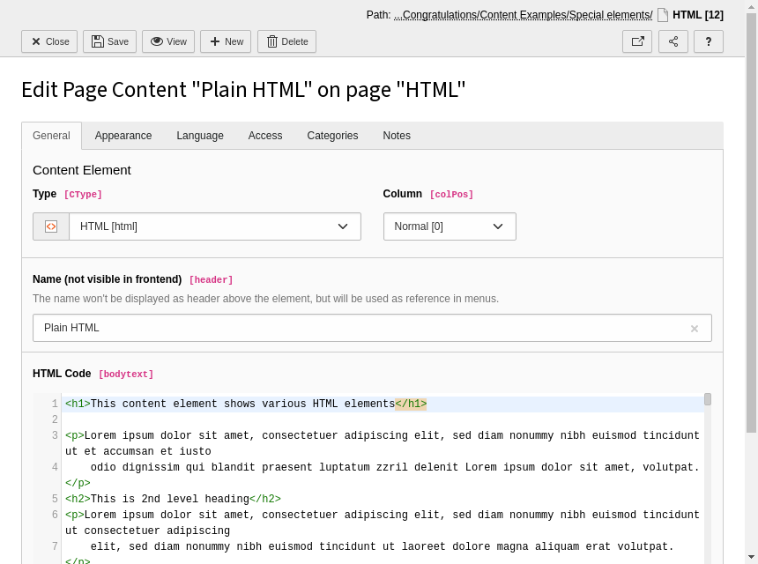758x564 pixels.
Task: Create a New content element
Action: pos(225,41)
